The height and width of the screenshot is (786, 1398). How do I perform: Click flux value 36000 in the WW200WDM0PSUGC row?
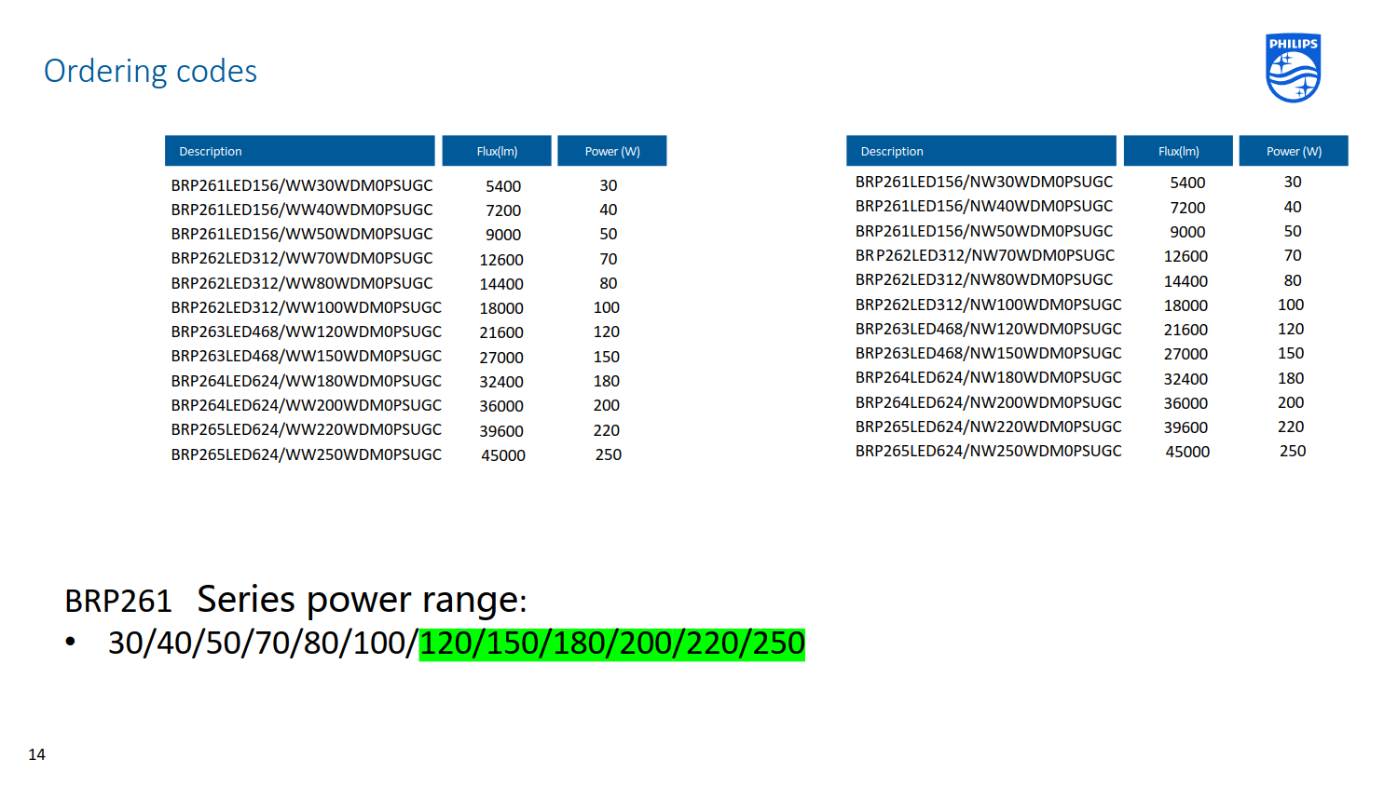501,406
